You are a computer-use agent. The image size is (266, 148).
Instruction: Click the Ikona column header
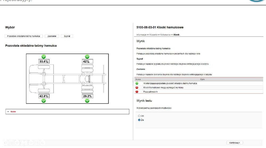click(138, 79)
